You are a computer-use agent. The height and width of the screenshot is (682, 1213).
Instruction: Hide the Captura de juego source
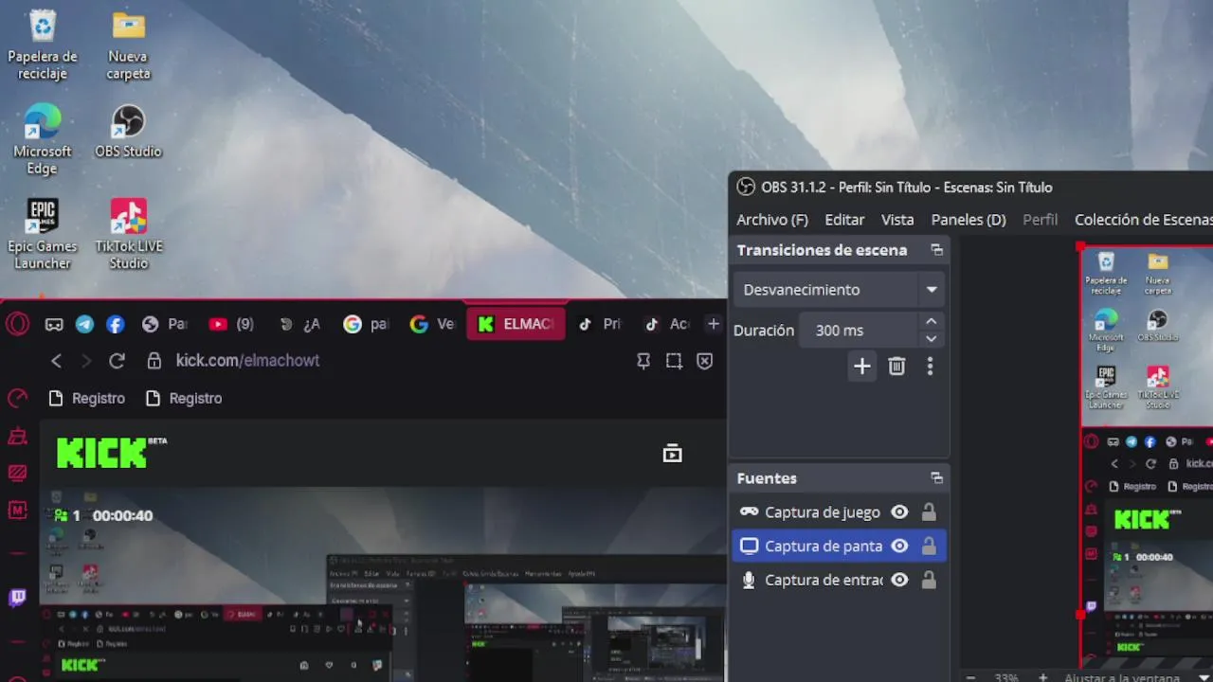pos(899,512)
